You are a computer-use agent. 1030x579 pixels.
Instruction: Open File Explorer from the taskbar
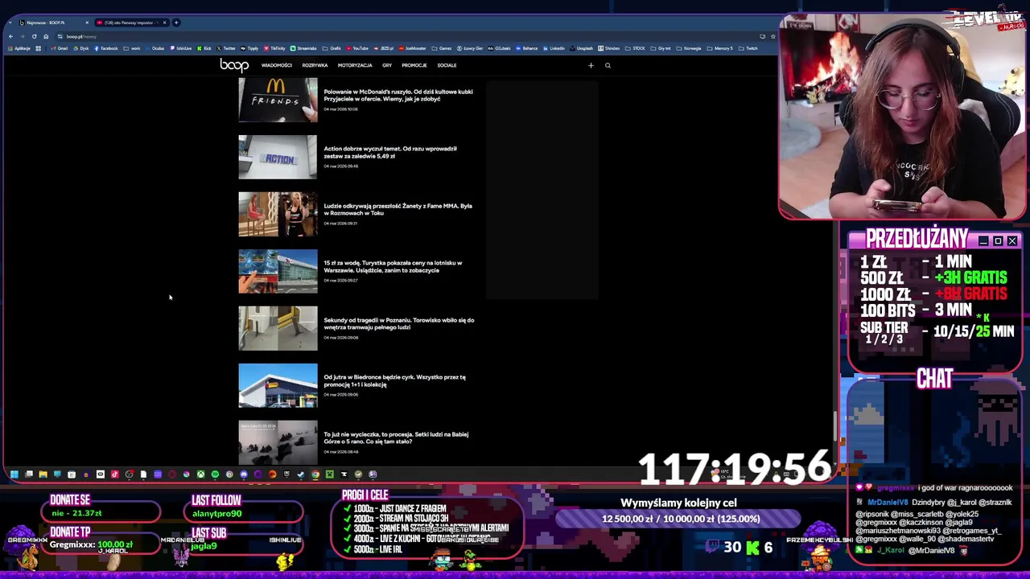click(x=43, y=474)
